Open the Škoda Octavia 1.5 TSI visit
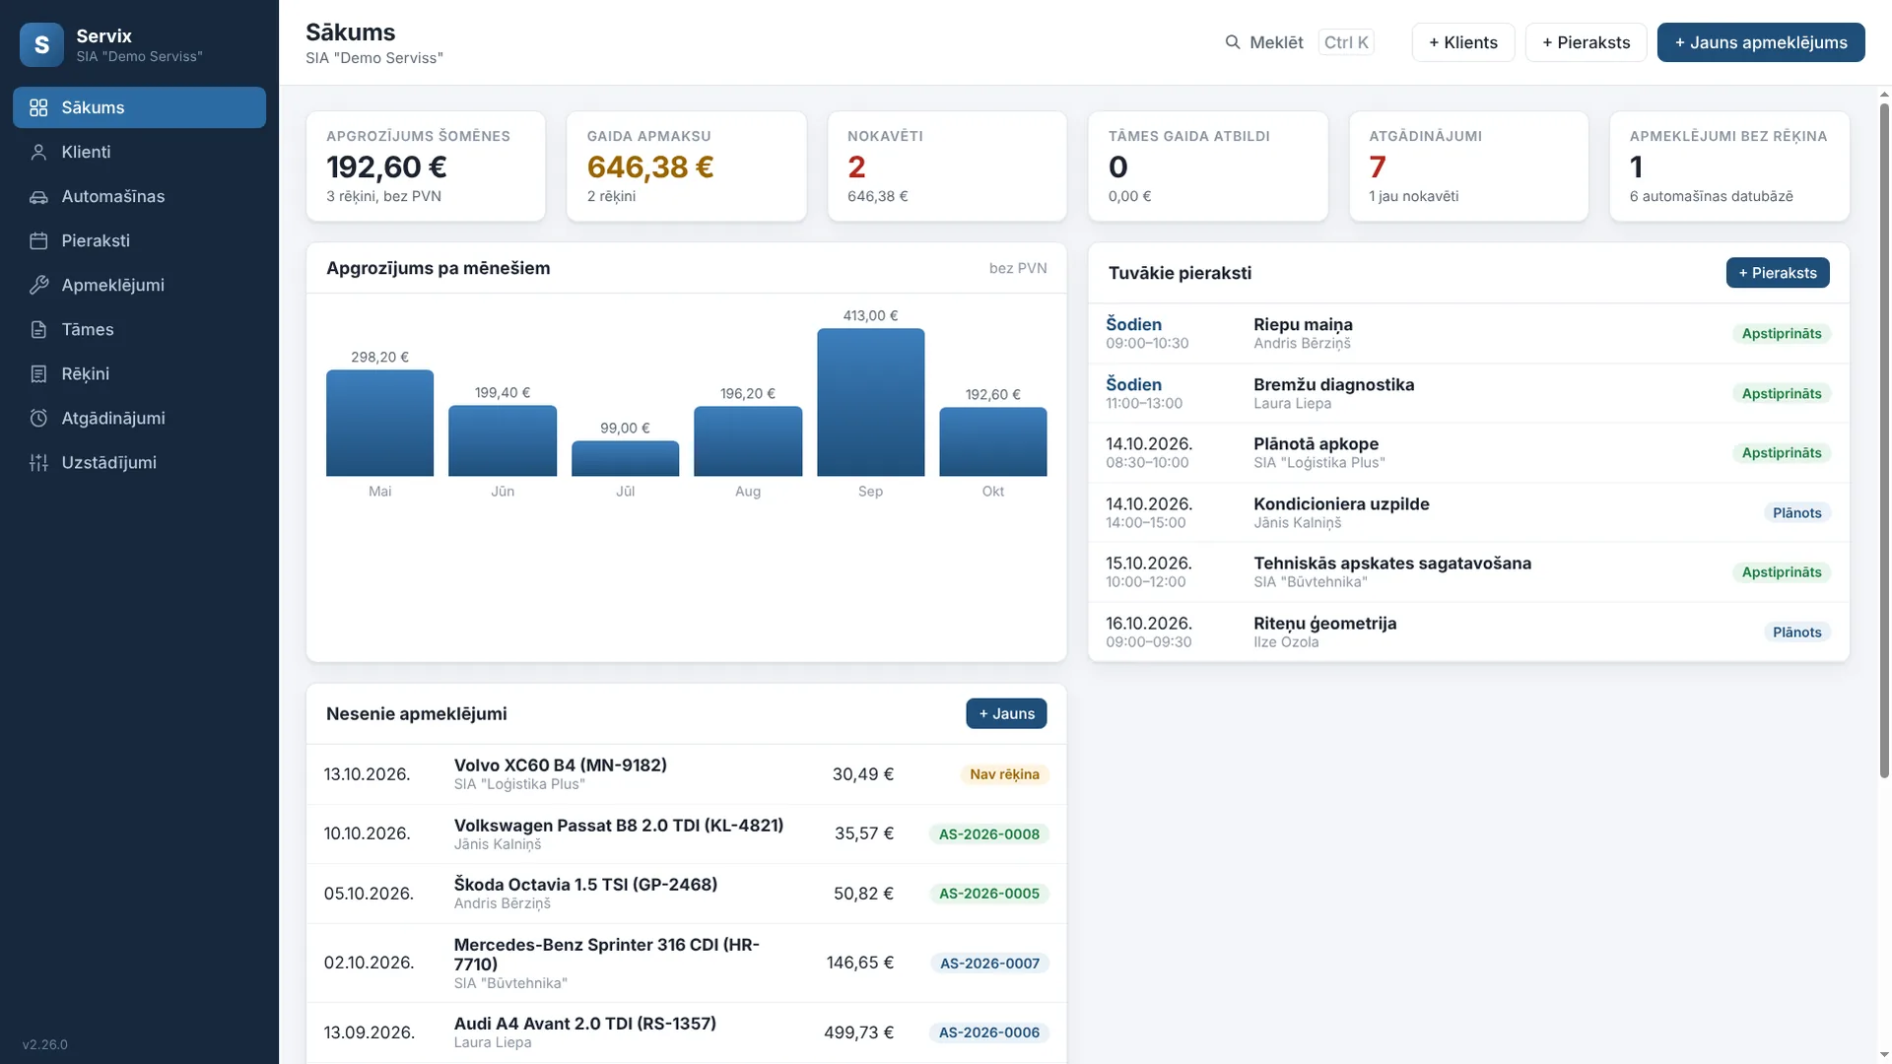Viewport: 1892px width, 1064px height. [686, 894]
